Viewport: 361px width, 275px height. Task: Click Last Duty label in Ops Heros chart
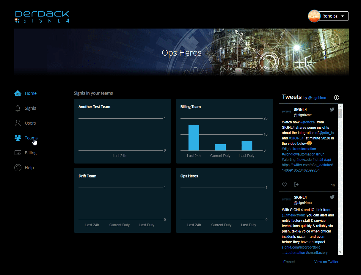pos(249,225)
